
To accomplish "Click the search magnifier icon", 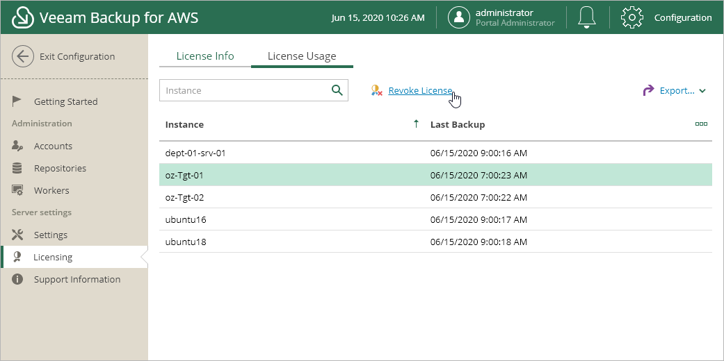I will (337, 90).
